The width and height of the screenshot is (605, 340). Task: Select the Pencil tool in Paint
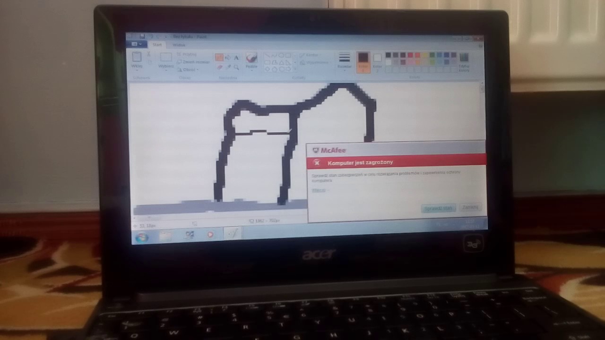coord(219,58)
